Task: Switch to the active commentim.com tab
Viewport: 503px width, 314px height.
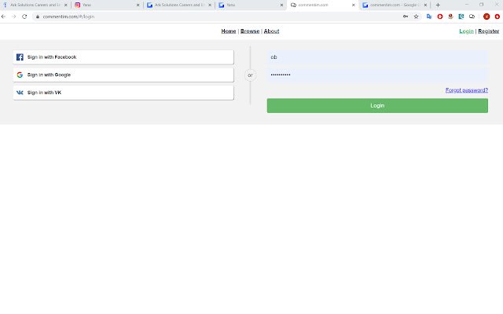Action: (x=323, y=5)
